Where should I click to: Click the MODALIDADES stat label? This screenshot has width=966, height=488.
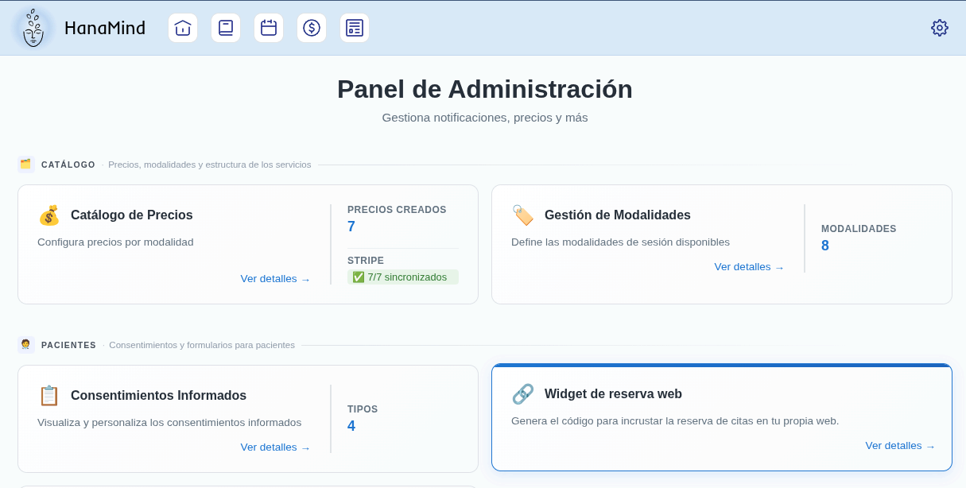(x=859, y=229)
